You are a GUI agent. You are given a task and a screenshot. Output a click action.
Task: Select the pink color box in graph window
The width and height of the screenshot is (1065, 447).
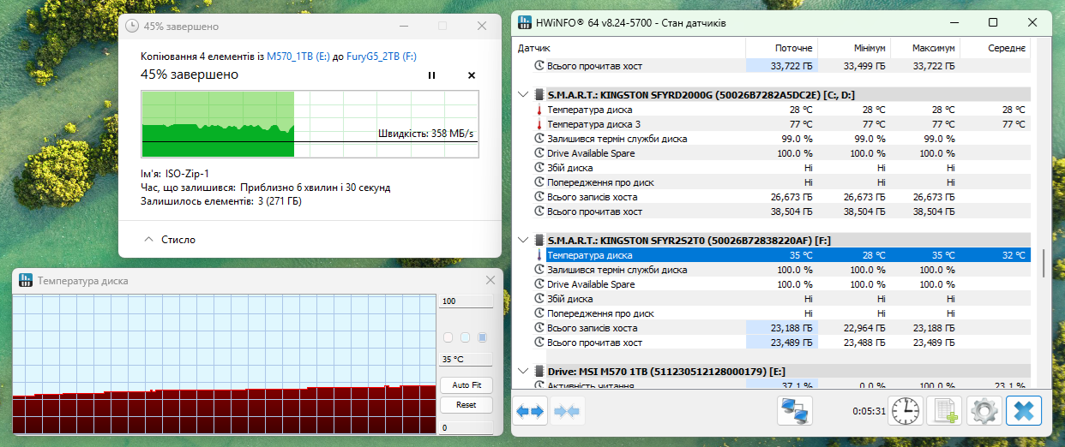click(x=448, y=337)
